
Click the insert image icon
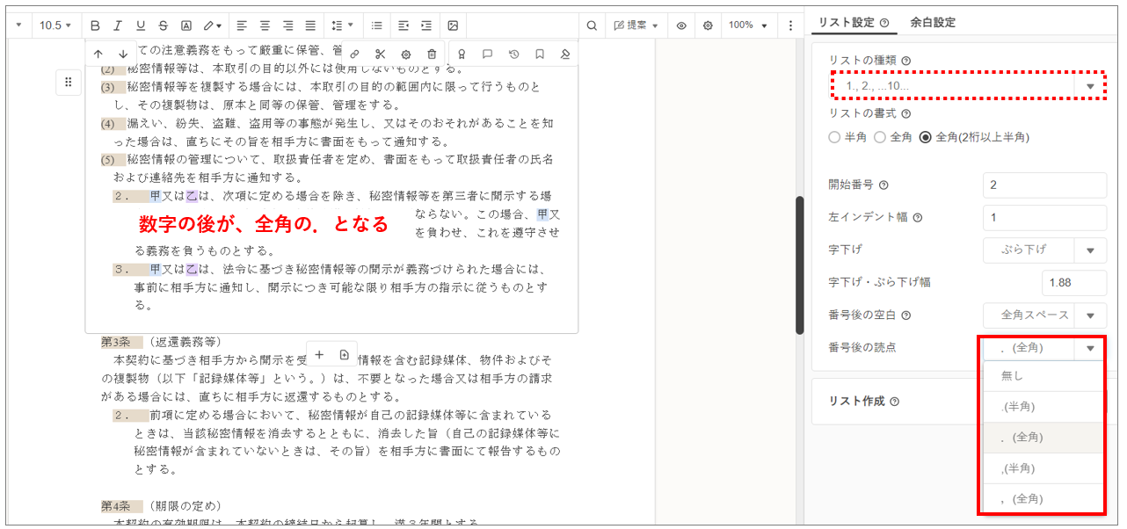click(453, 25)
